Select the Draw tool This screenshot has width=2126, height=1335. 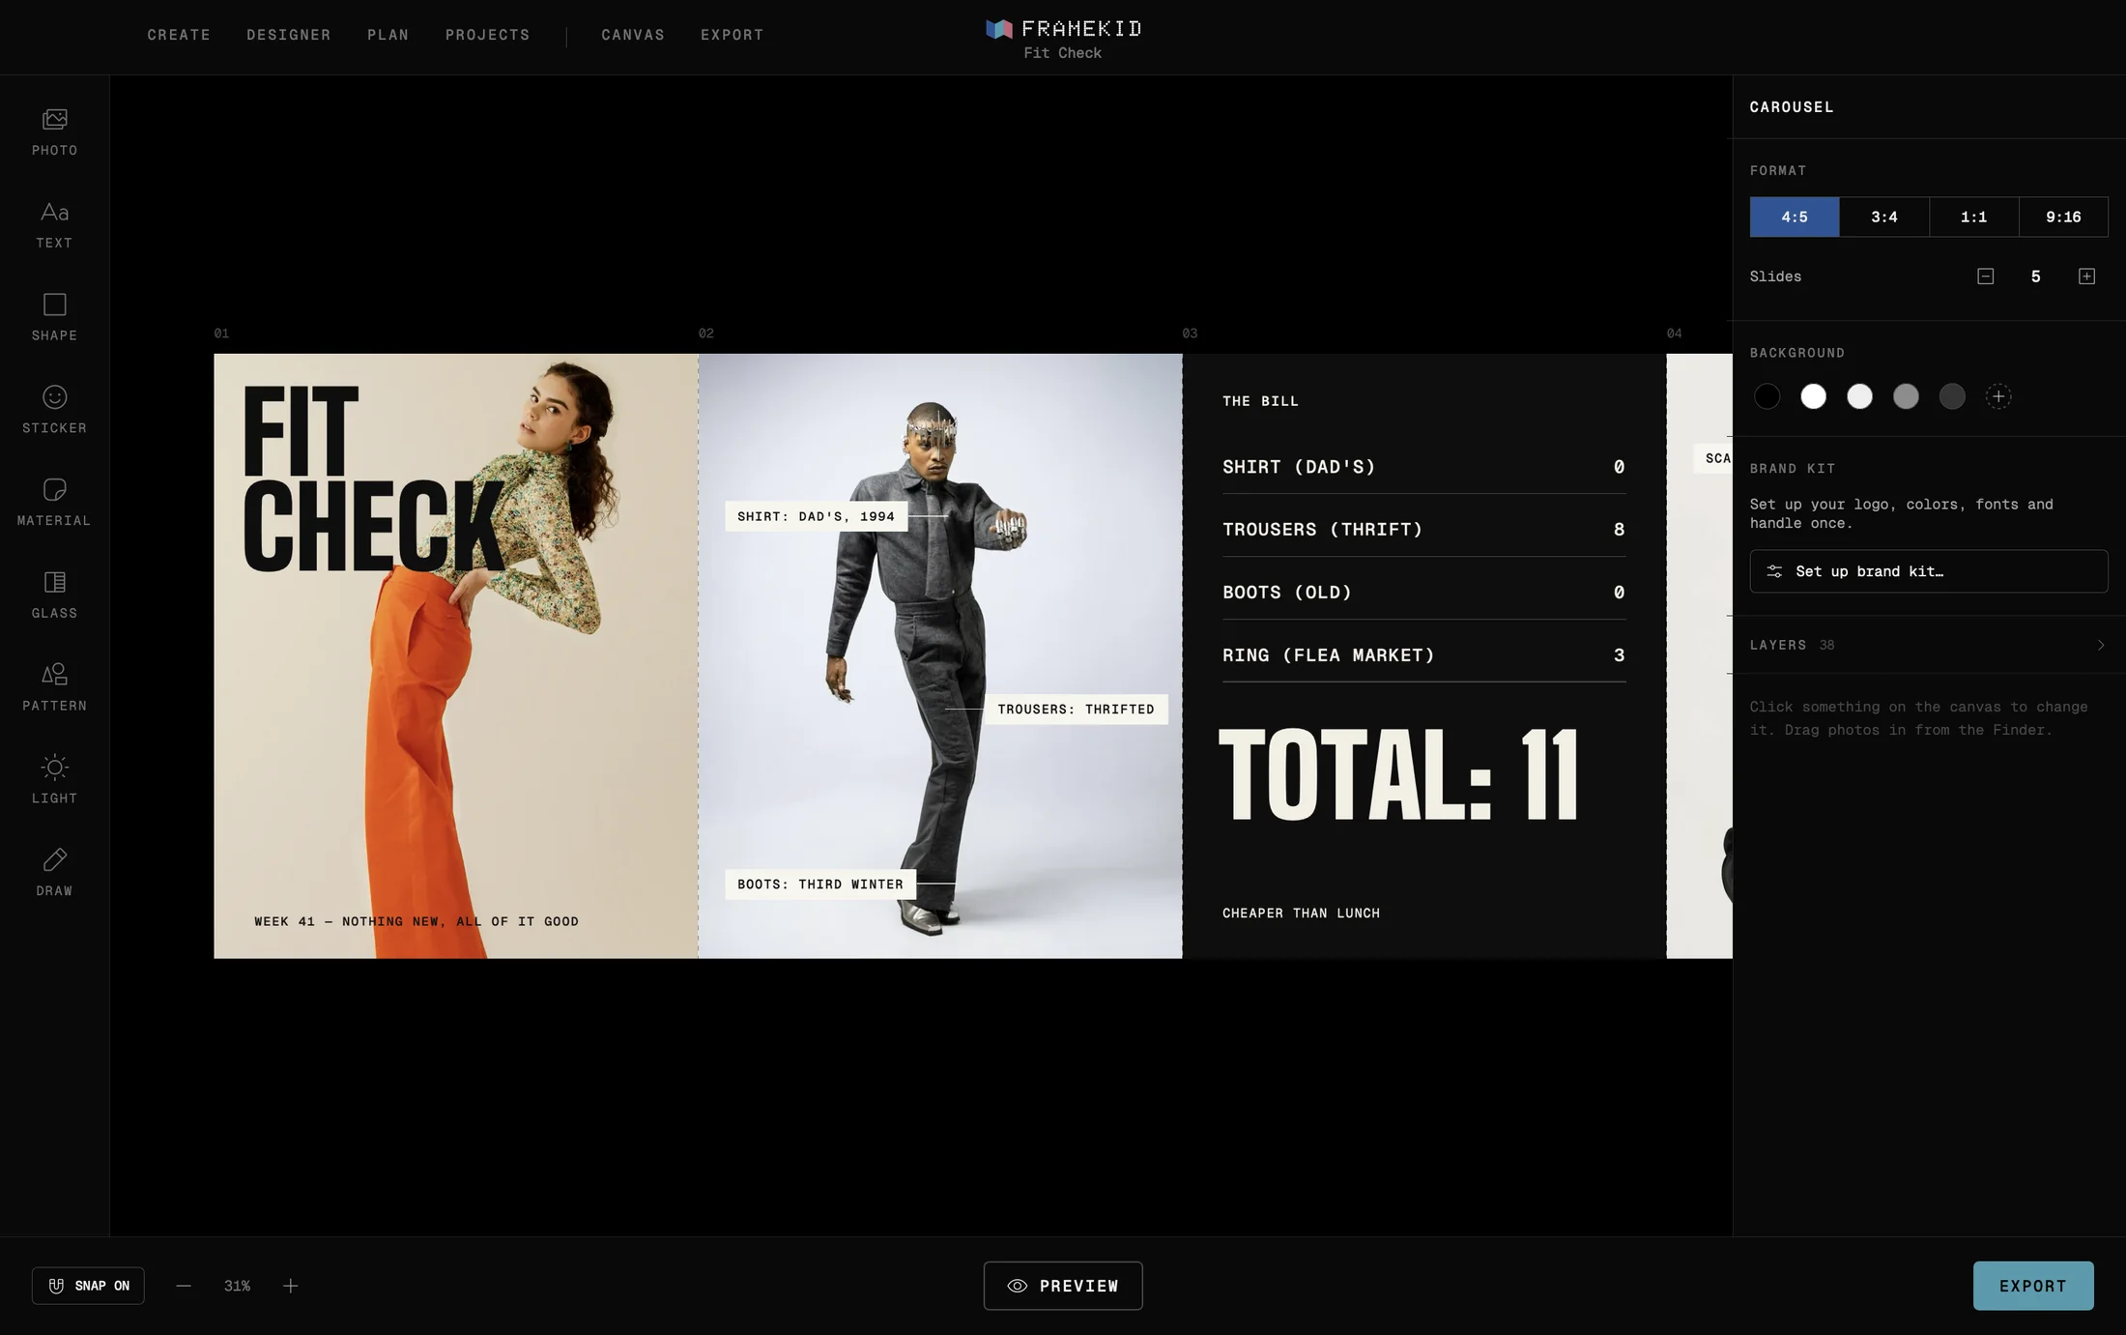(x=54, y=873)
